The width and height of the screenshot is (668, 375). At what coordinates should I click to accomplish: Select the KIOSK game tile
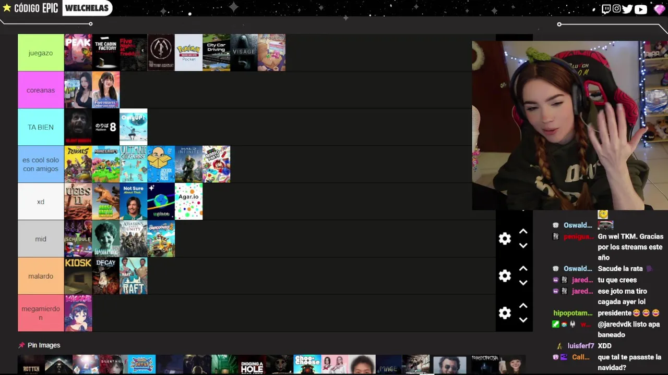(x=78, y=276)
